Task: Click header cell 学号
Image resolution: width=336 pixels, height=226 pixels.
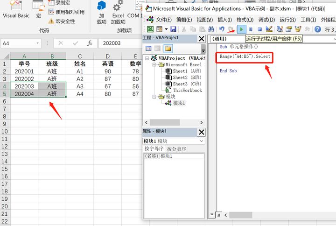Action: click(24, 64)
